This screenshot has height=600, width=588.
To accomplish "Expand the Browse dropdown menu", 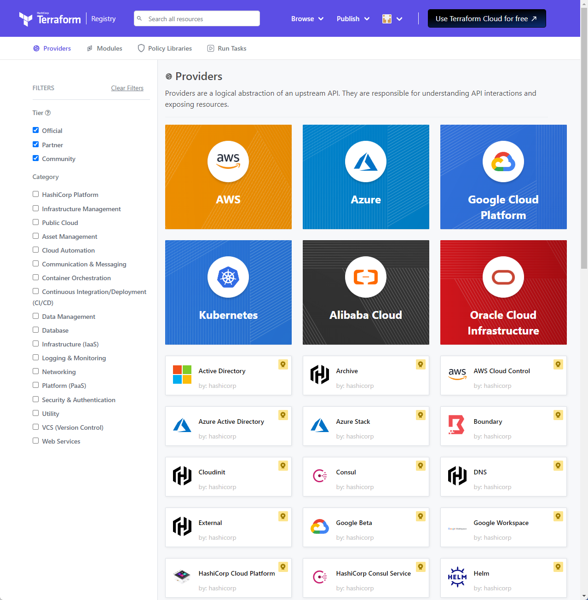I will [307, 19].
